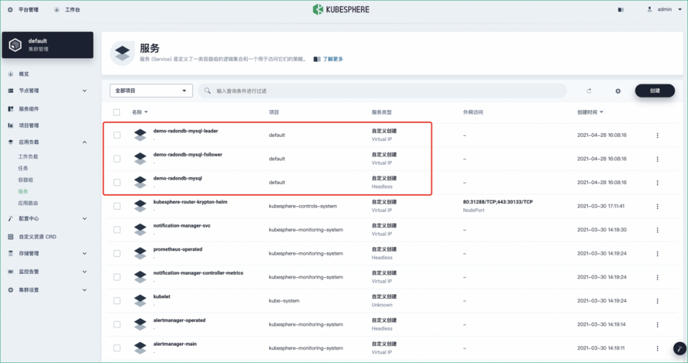Click the 创建 button
This screenshot has height=363, width=688.
[655, 90]
